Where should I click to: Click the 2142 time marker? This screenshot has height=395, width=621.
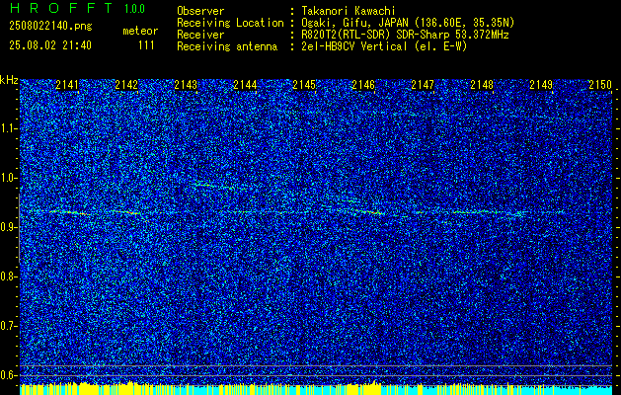[126, 85]
